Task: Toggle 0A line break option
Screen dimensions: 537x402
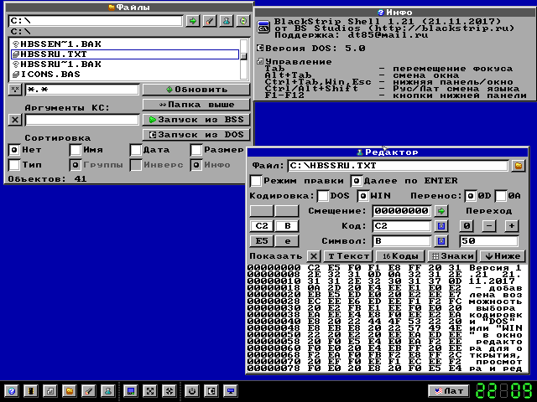Action: pos(501,196)
